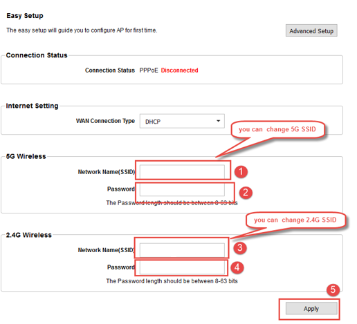Click the Easy Setup page heading
Screen dimensions: 357x324
point(25,16)
